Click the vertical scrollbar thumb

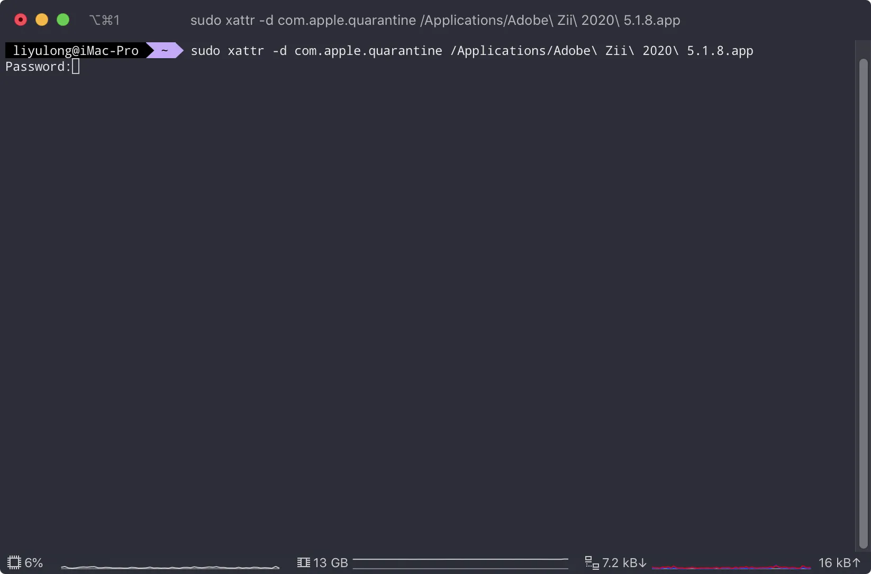[864, 303]
